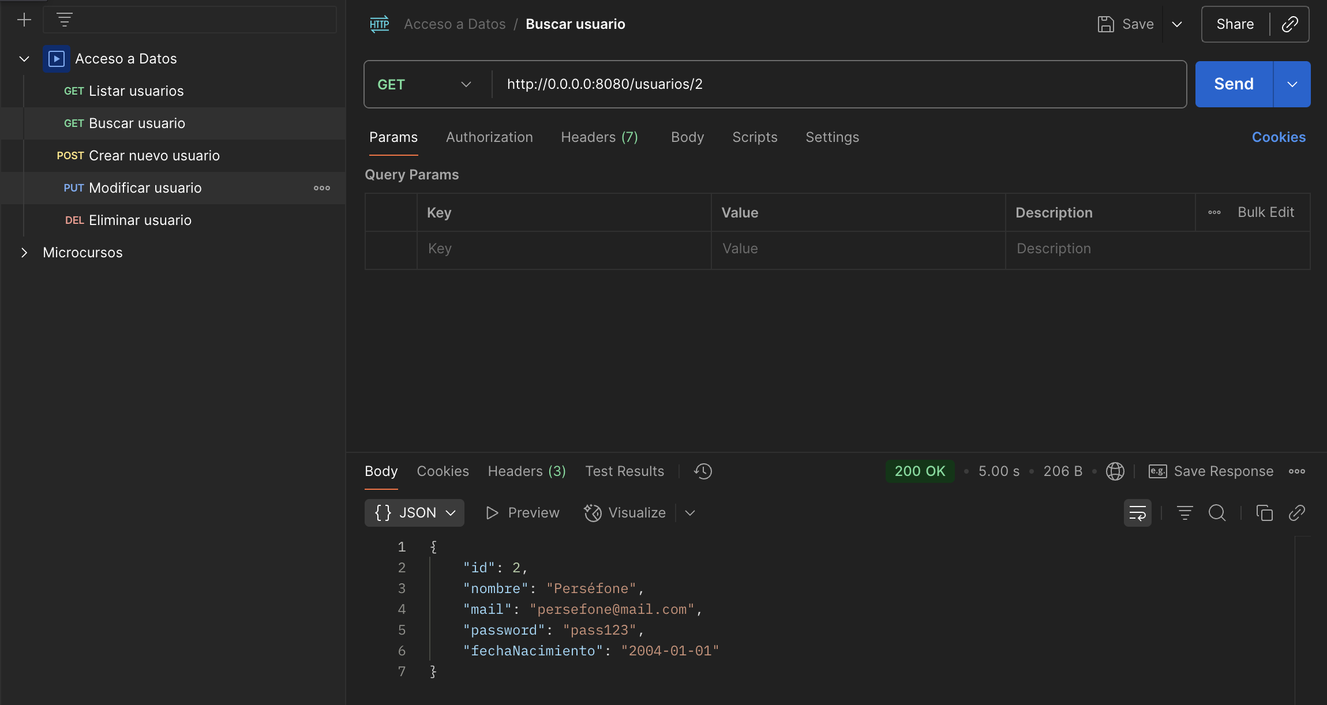Viewport: 1327px width, 705px height.
Task: Copy the response body to clipboard
Action: (x=1265, y=513)
